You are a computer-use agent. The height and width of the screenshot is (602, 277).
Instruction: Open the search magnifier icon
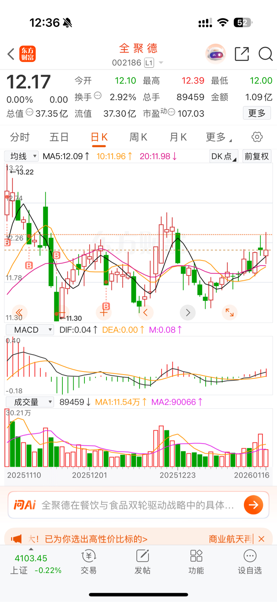(x=265, y=54)
